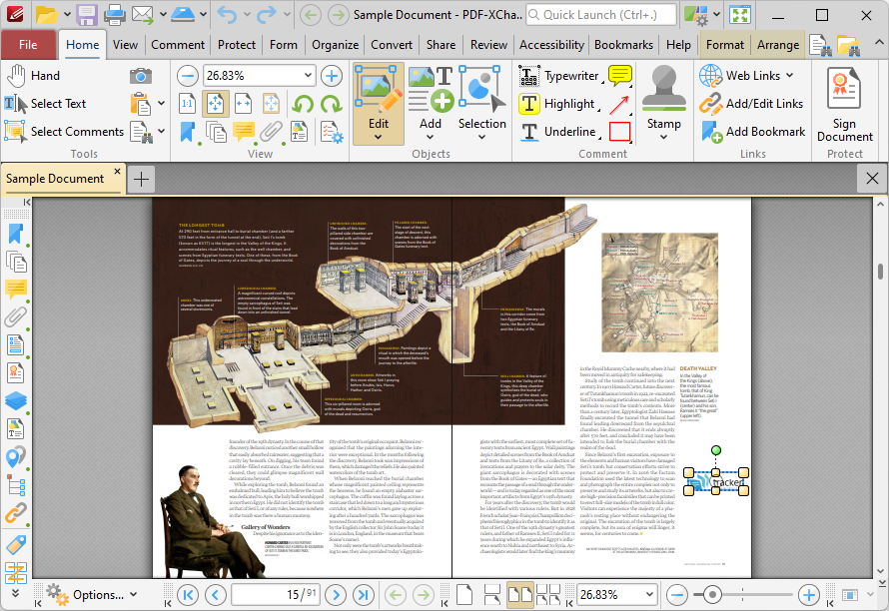Image resolution: width=889 pixels, height=611 pixels.
Task: Click the Snapshot camera icon
Action: 141,76
